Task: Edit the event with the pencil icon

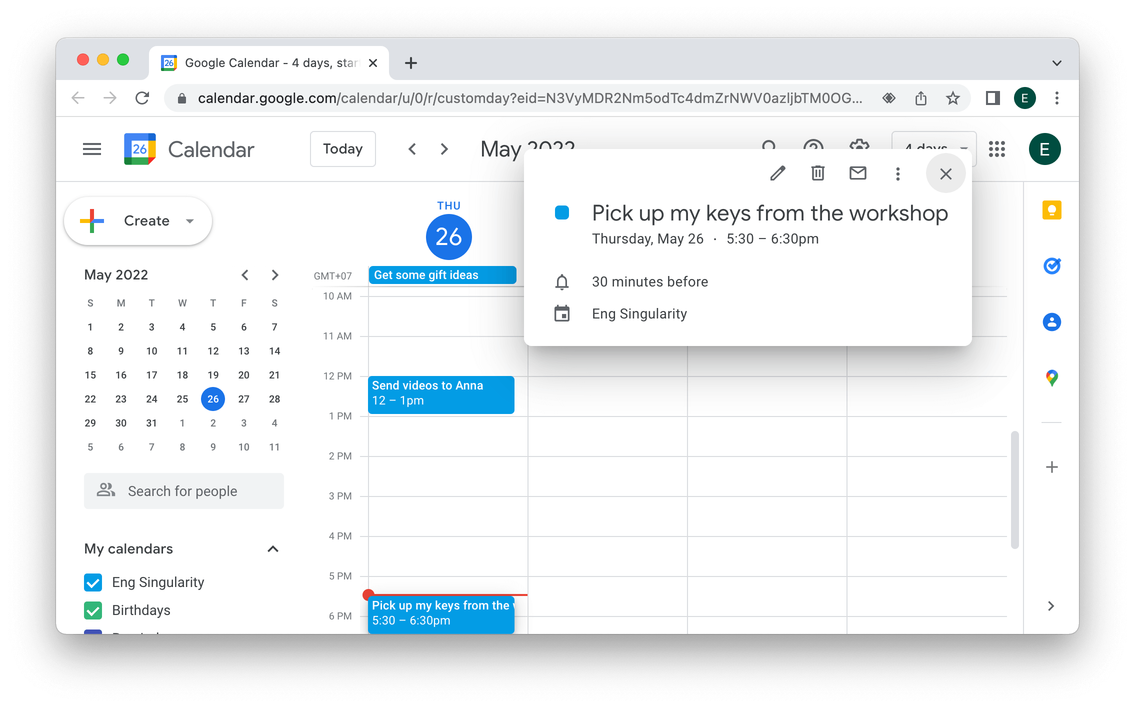Action: (x=777, y=173)
